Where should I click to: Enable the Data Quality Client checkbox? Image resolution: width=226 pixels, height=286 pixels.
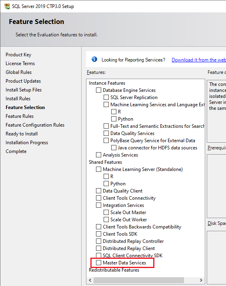(99, 191)
